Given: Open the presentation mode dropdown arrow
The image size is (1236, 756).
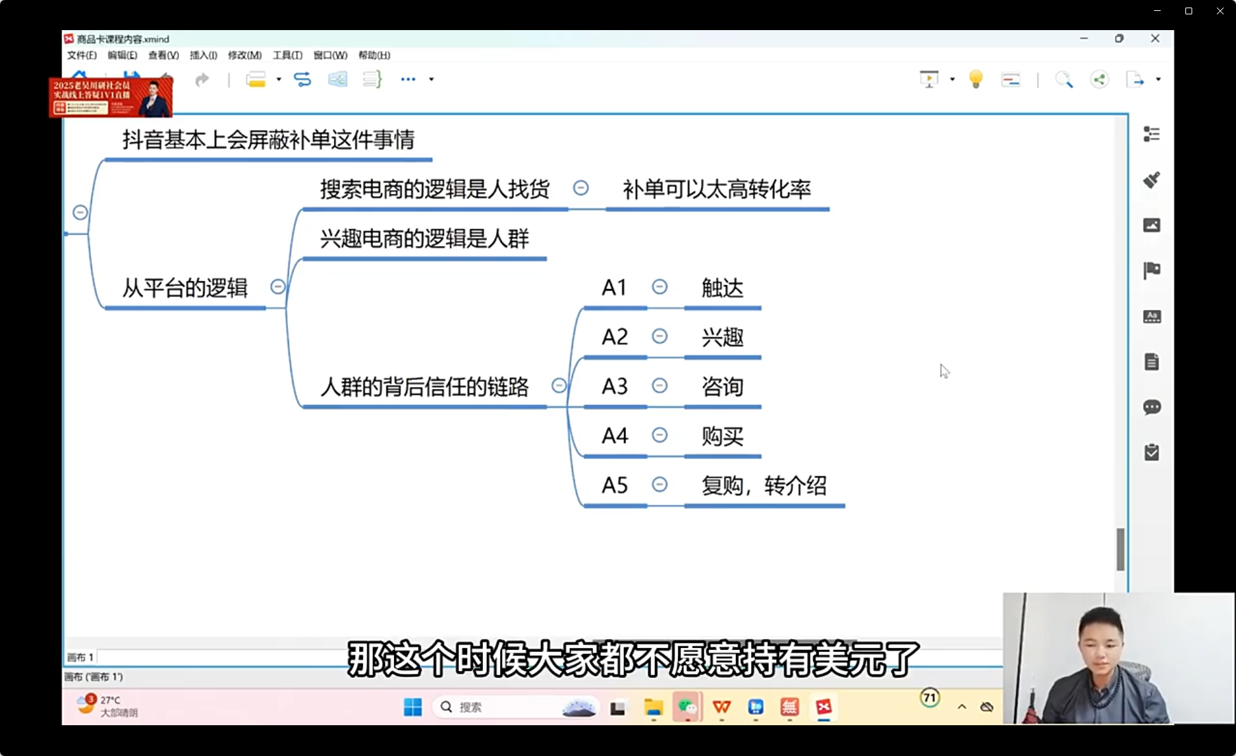Looking at the screenshot, I should (x=952, y=79).
